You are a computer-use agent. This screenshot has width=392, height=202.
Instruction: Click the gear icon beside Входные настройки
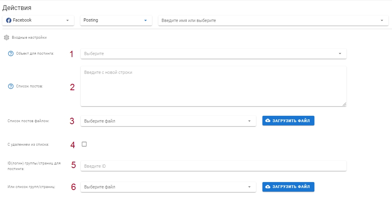(x=6, y=38)
